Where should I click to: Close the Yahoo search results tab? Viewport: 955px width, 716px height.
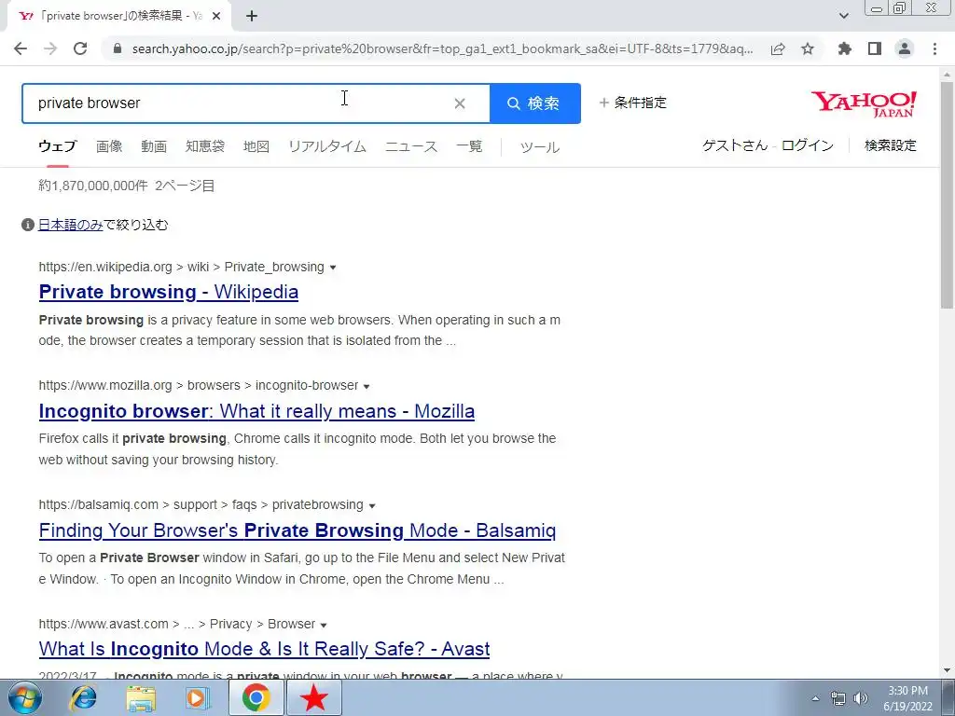pyautogui.click(x=216, y=16)
